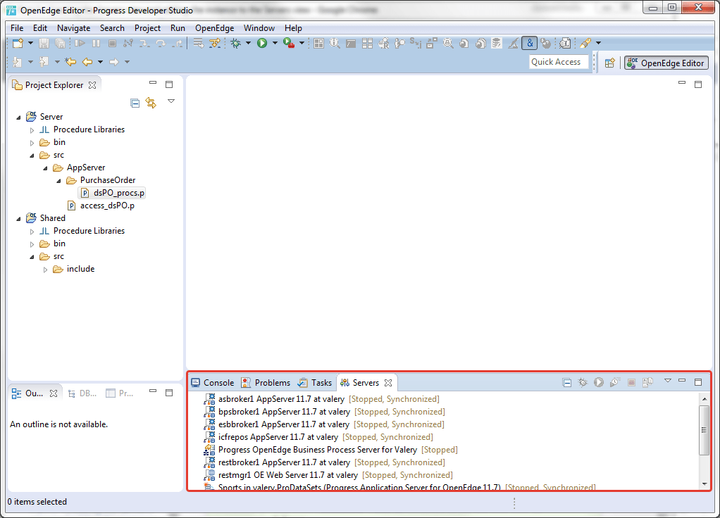Open the Window menu
The width and height of the screenshot is (720, 518).
pyautogui.click(x=259, y=28)
